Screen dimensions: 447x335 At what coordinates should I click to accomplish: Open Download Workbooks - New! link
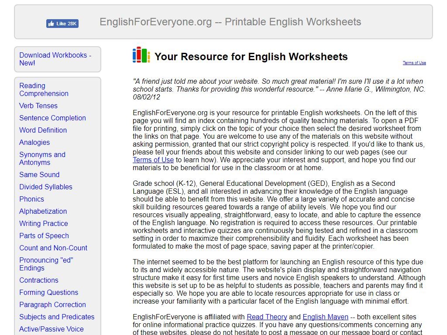pos(55,59)
